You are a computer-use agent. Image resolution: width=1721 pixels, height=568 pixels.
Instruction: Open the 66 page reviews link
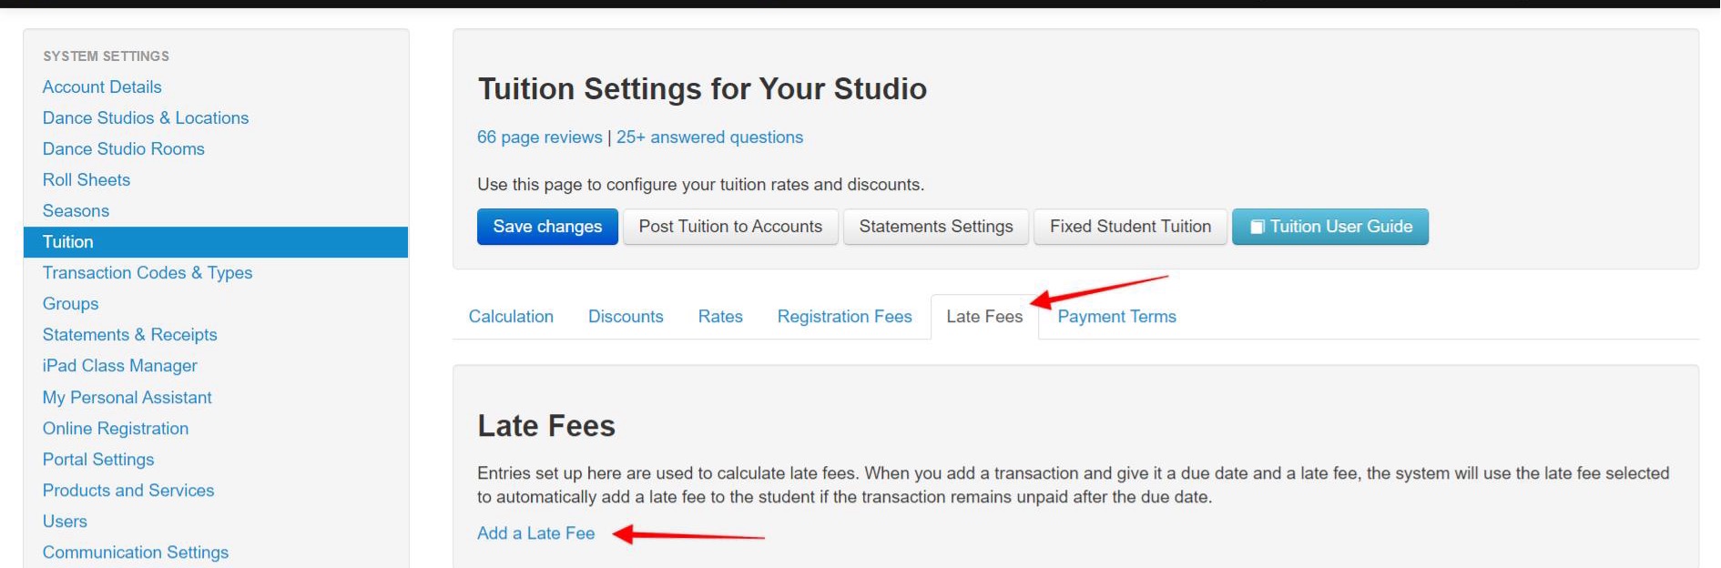pyautogui.click(x=539, y=137)
